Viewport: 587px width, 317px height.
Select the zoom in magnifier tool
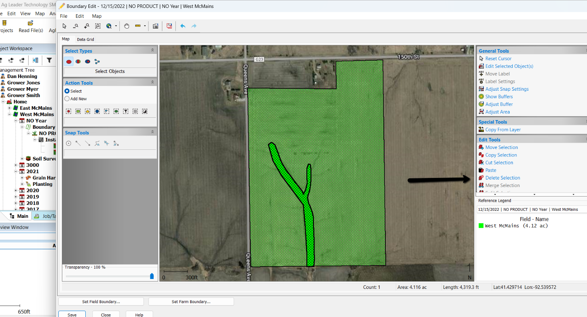pyautogui.click(x=87, y=26)
